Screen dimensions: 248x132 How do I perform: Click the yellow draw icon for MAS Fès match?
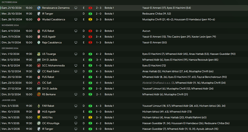tap(90, 117)
